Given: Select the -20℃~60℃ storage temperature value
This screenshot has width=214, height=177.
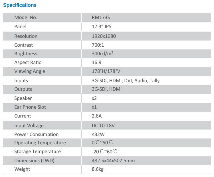Looking at the screenshot, I should click(x=104, y=152).
